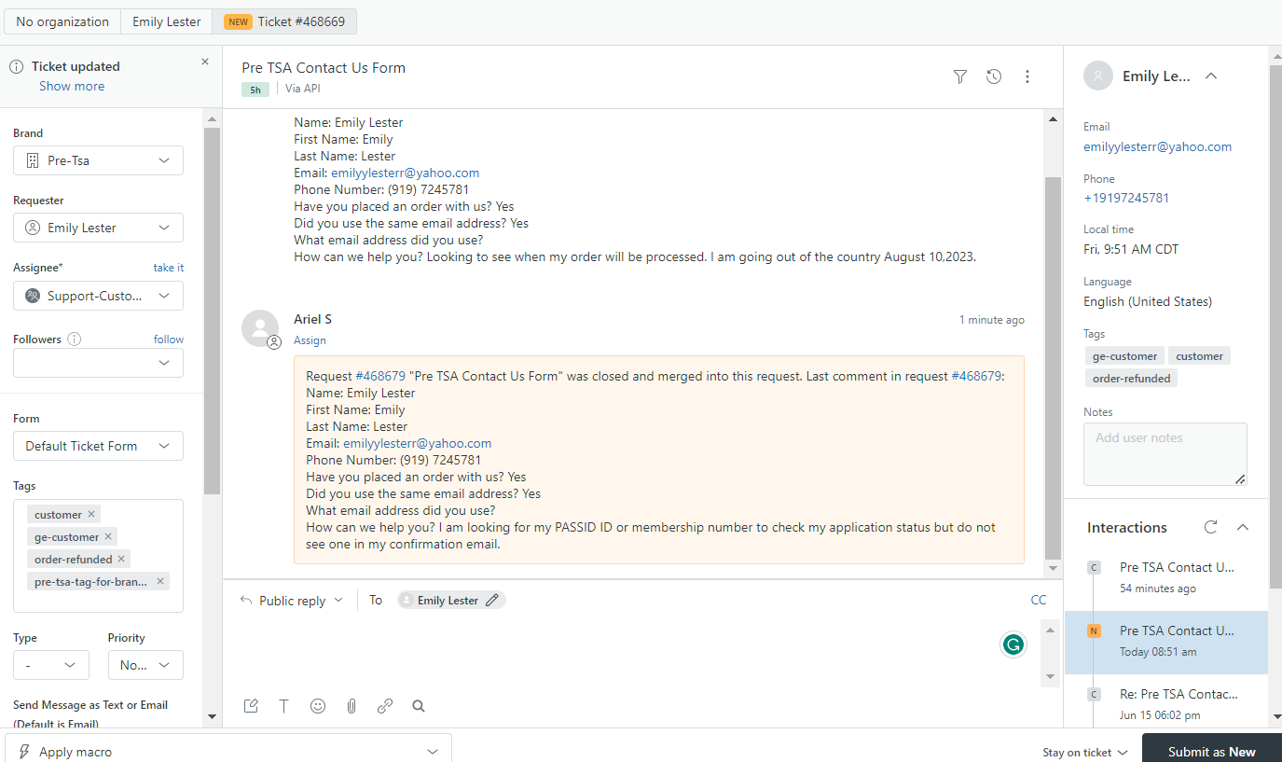The height and width of the screenshot is (762, 1282).
Task: Dismiss the Ticket updated notice
Action: 205,62
